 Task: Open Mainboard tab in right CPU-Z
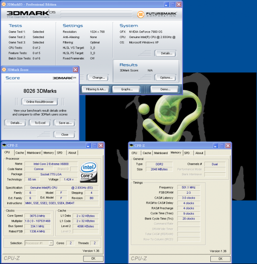click(161, 153)
